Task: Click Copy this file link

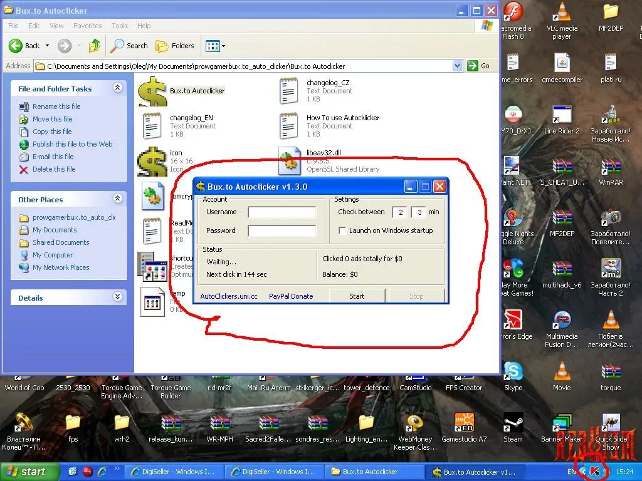Action: click(x=52, y=132)
